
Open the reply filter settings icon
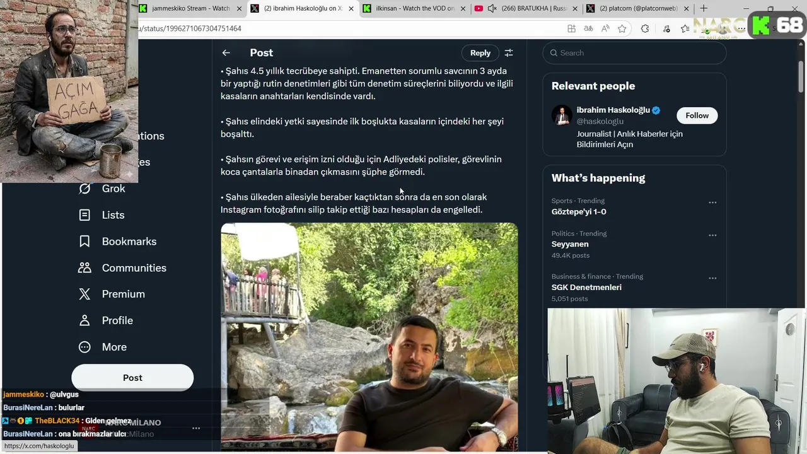coord(509,53)
